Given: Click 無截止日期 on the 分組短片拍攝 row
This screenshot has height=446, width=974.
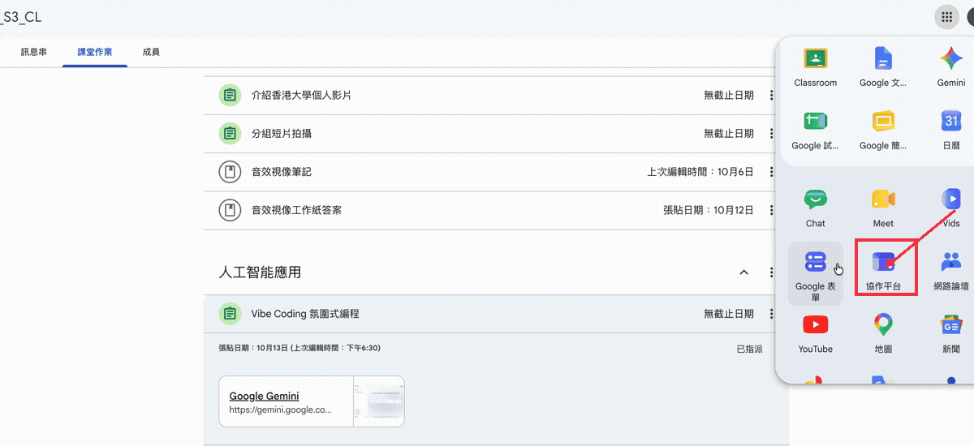Looking at the screenshot, I should pos(729,133).
